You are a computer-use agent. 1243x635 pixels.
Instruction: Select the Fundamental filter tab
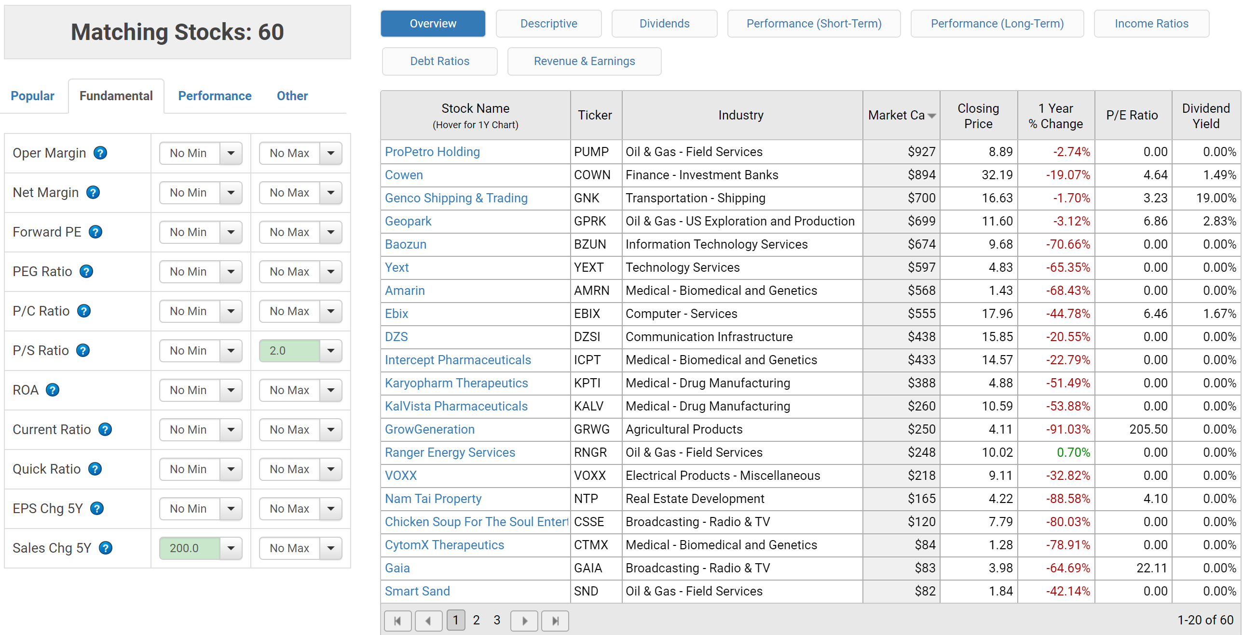[x=116, y=96]
